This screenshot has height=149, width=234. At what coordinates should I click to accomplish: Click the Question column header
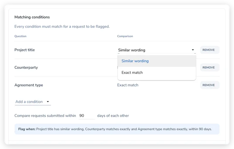pyautogui.click(x=20, y=36)
